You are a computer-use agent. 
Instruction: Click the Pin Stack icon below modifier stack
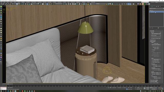pos(150,28)
